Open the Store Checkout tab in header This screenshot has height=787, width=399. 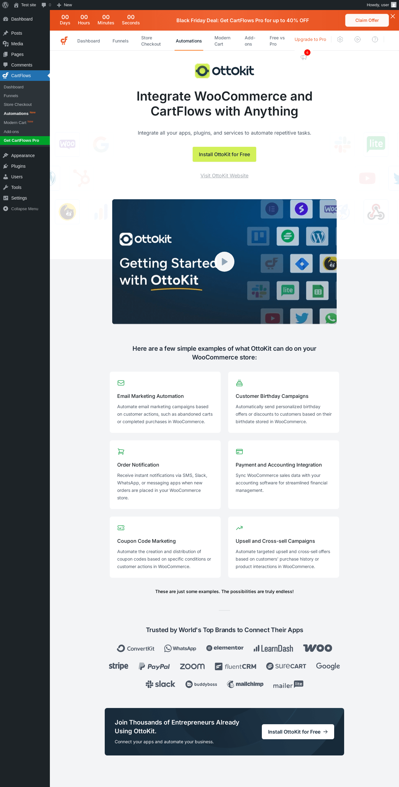point(151,41)
